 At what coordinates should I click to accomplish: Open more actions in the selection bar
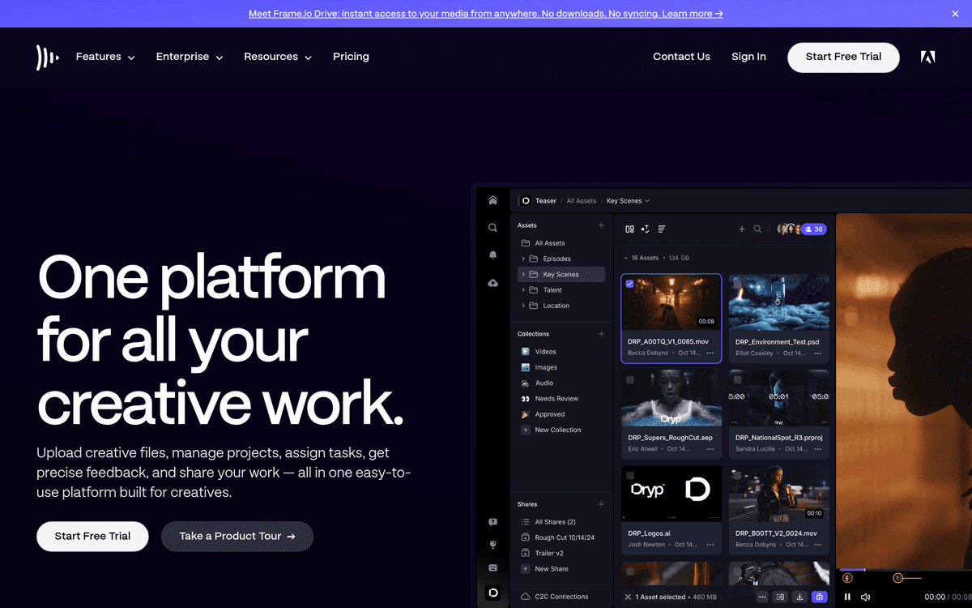pos(762,597)
